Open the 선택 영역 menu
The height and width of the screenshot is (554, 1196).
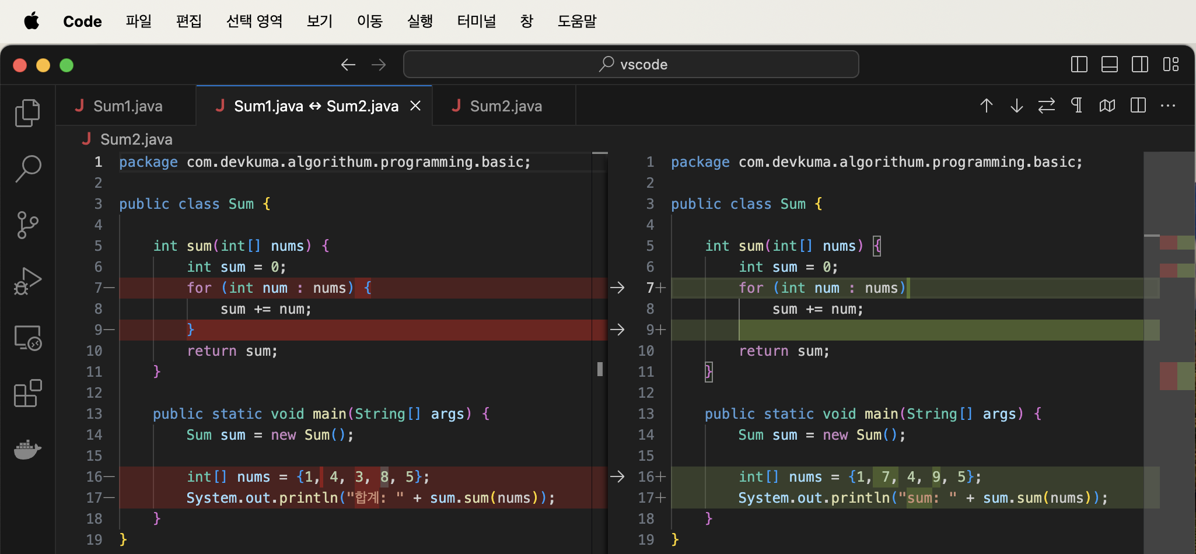[x=254, y=22]
